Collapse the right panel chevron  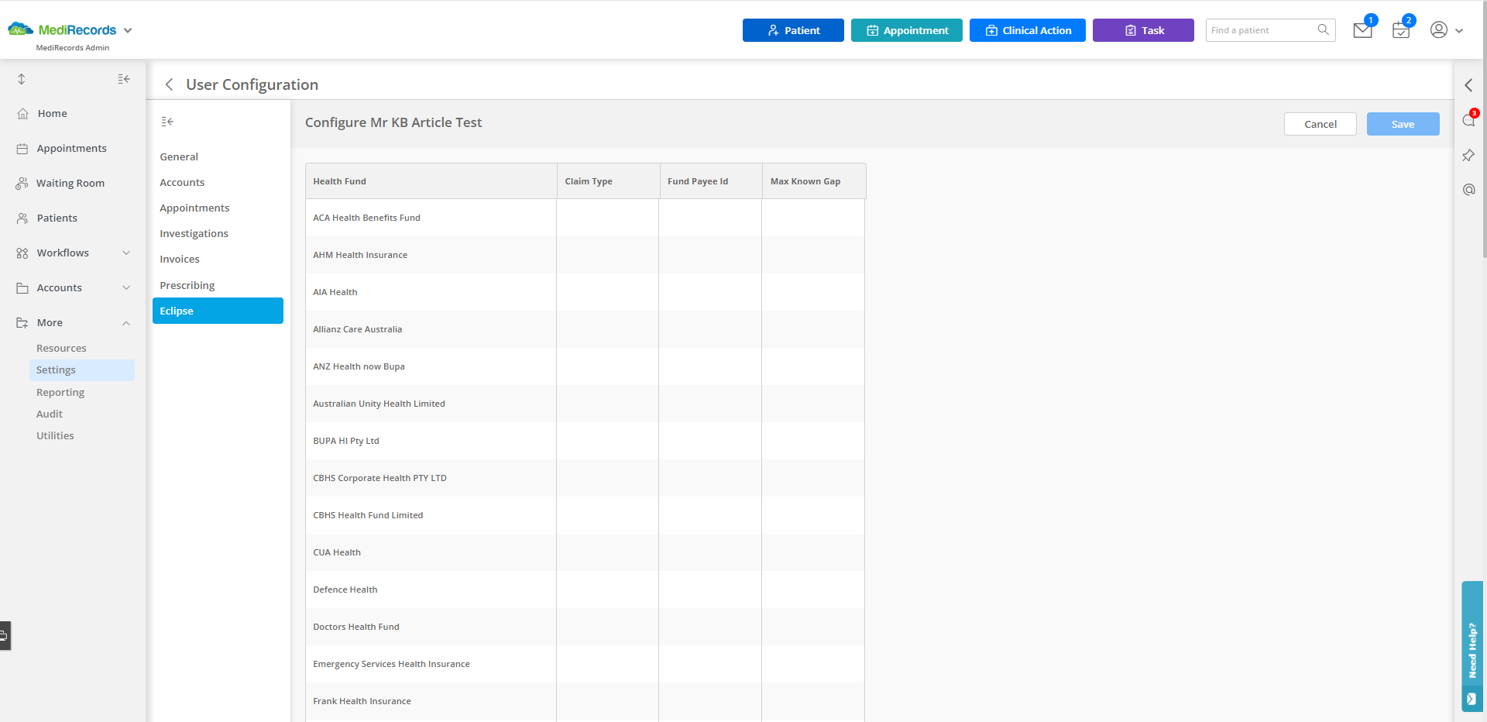coord(1468,85)
